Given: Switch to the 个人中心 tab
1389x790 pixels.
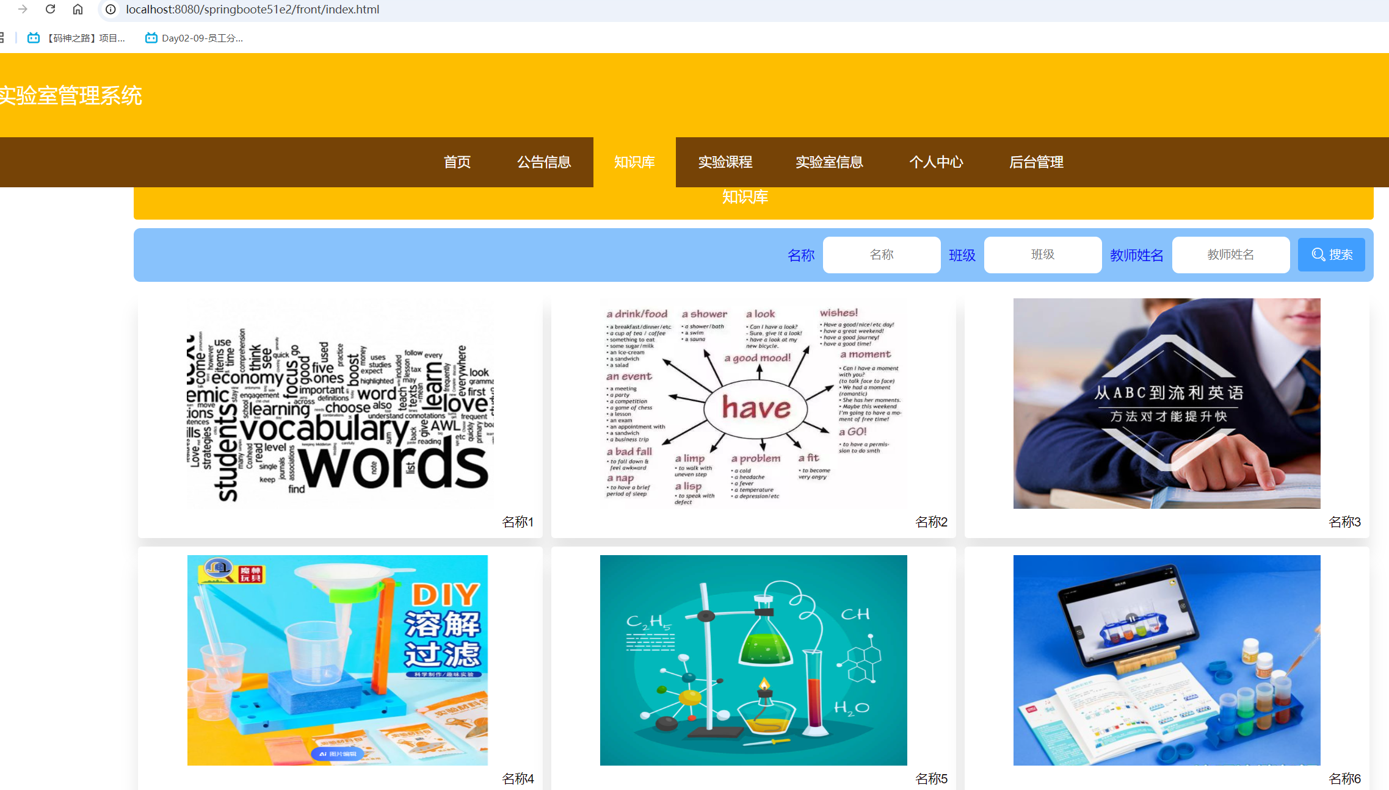Looking at the screenshot, I should click(x=936, y=162).
